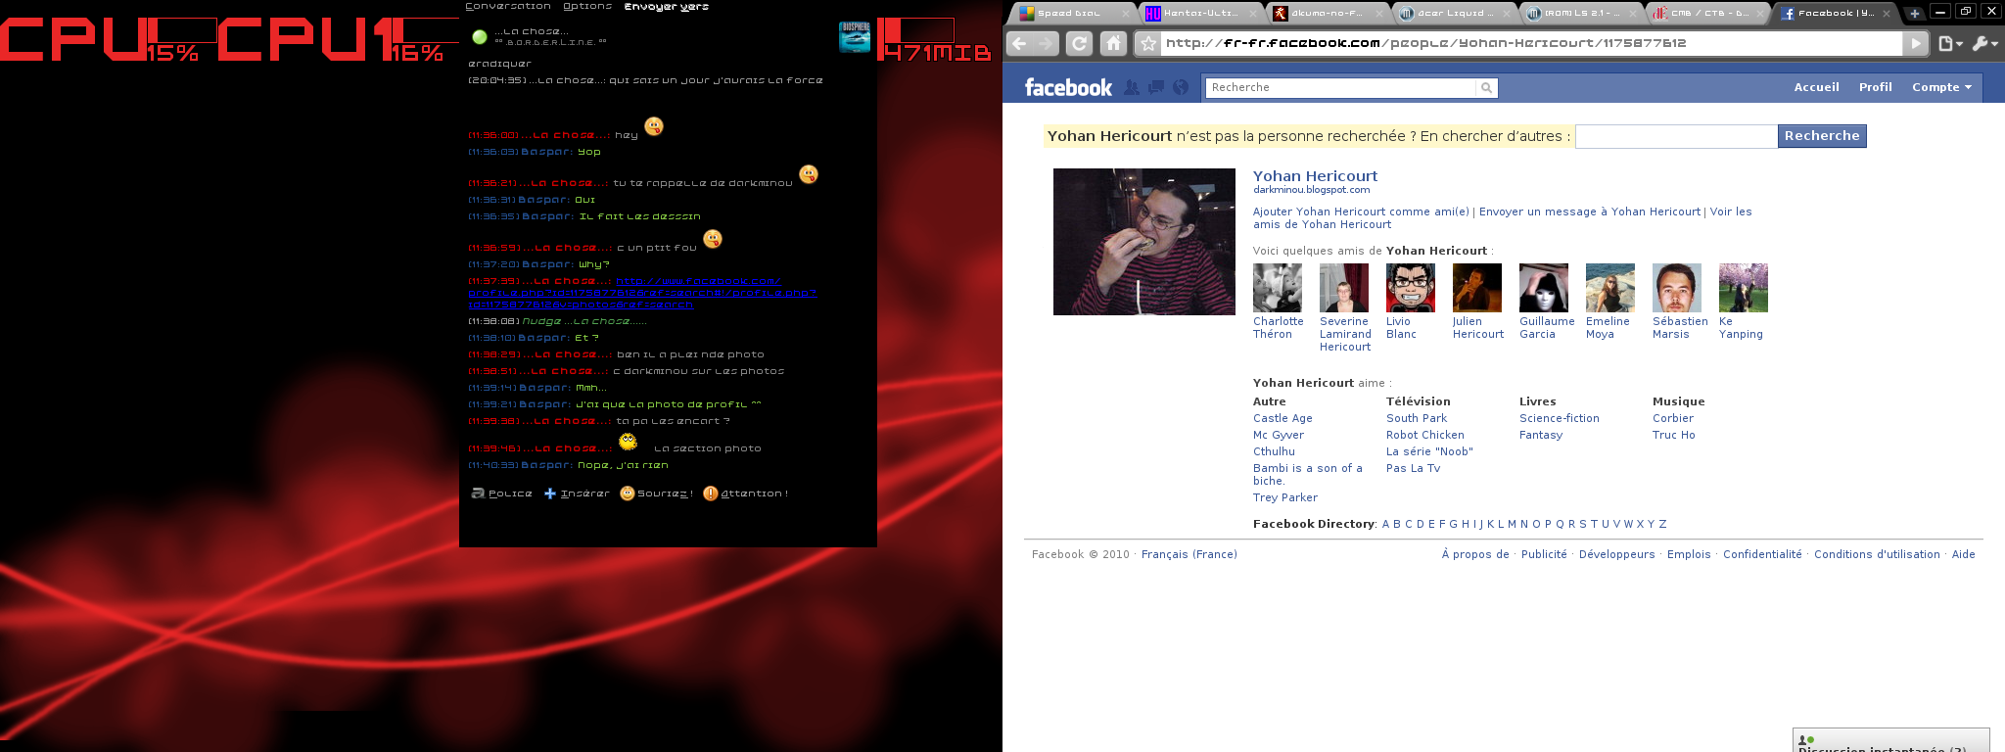
Task: Open Yohan Hericourt's profile photo
Action: [1144, 242]
